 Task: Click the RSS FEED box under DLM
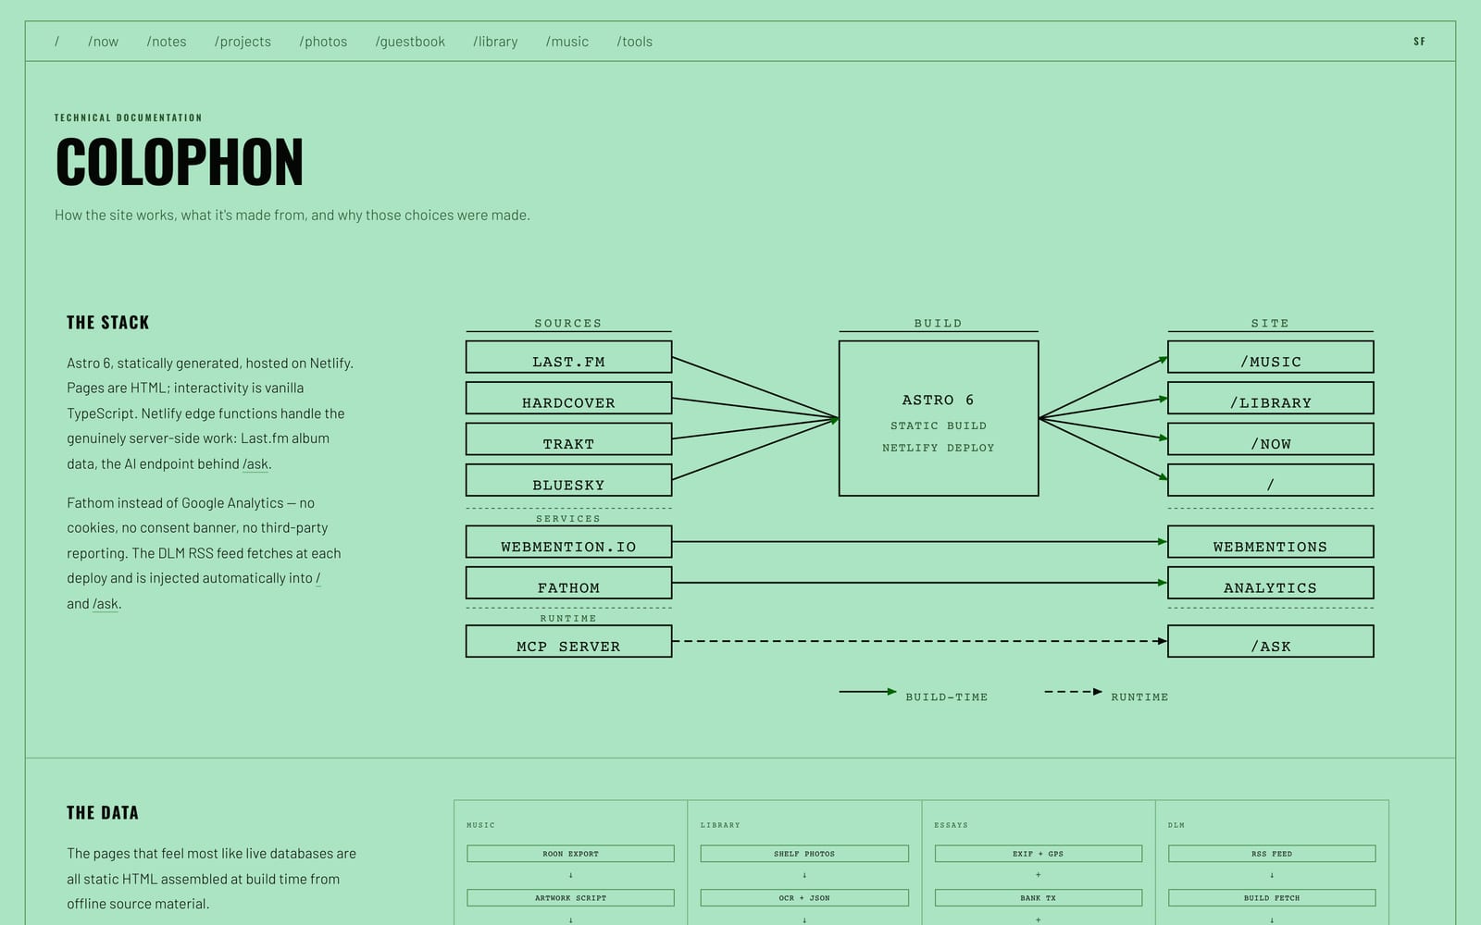tap(1272, 854)
